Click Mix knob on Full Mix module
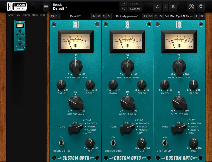The width and height of the screenshot is (212, 162). (193, 143)
